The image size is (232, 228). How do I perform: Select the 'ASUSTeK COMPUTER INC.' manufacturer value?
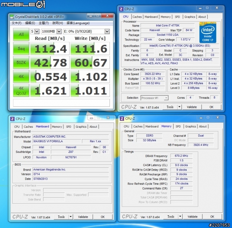click(x=71, y=137)
